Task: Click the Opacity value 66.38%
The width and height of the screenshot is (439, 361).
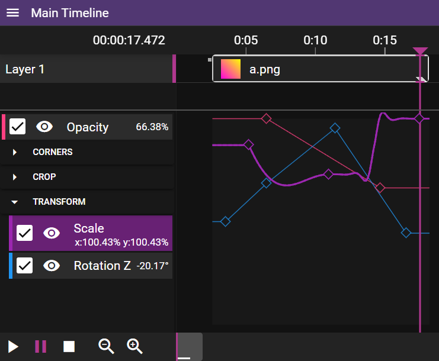Action: point(152,127)
